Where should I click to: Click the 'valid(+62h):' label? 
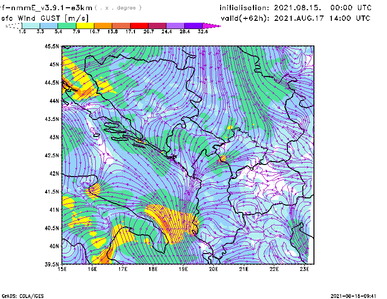[x=245, y=18]
